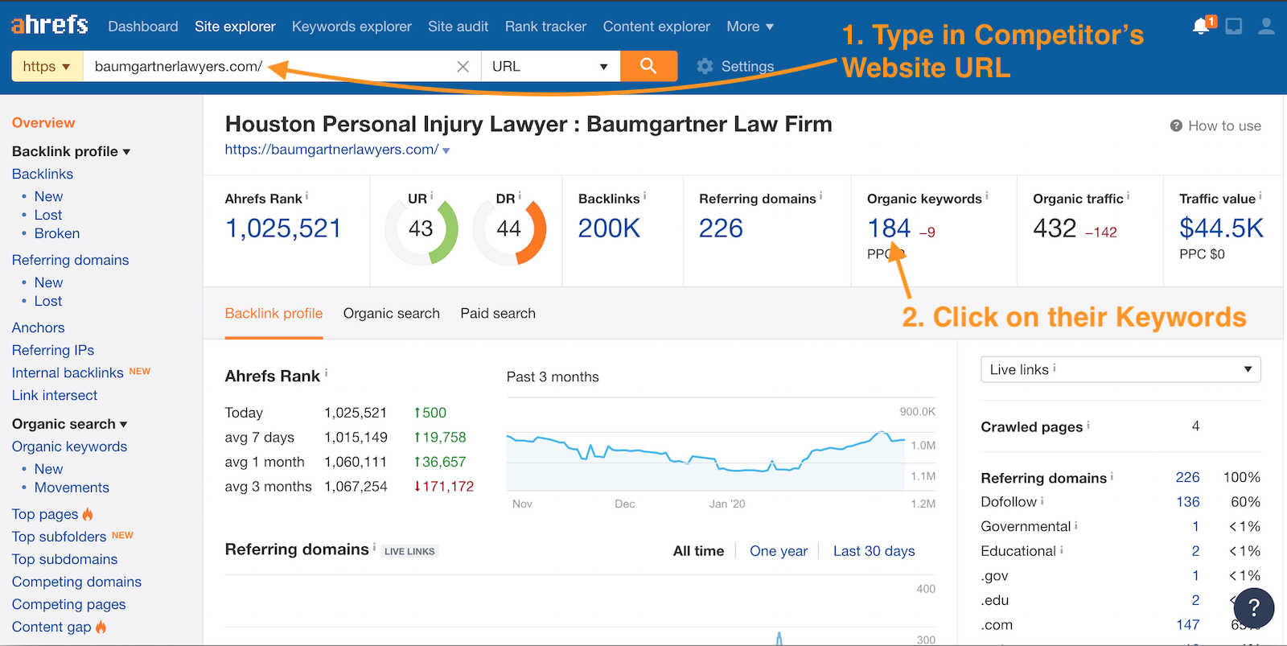The height and width of the screenshot is (646, 1287).
Task: Click the info icon beside Dofollow
Action: 1042,500
